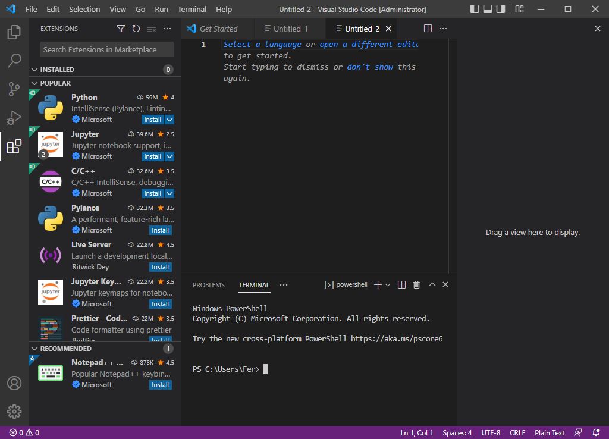The image size is (609, 439).
Task: Open Jupyter Install dropdown arrow
Action: coord(169,156)
